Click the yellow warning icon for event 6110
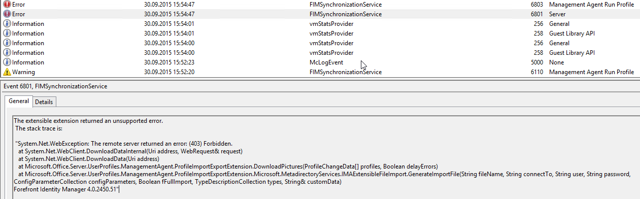The image size is (640, 199). (7, 72)
